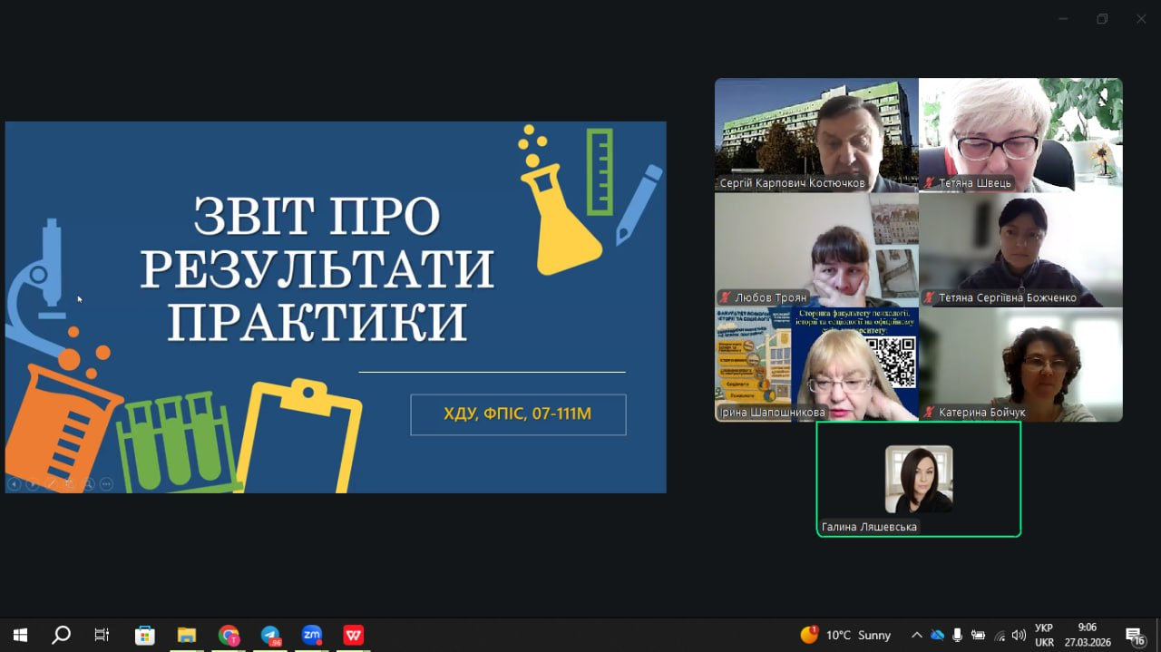This screenshot has height=652, width=1161.
Task: Click muted mic icon beside Катерина Бойчук
Action: click(x=930, y=413)
